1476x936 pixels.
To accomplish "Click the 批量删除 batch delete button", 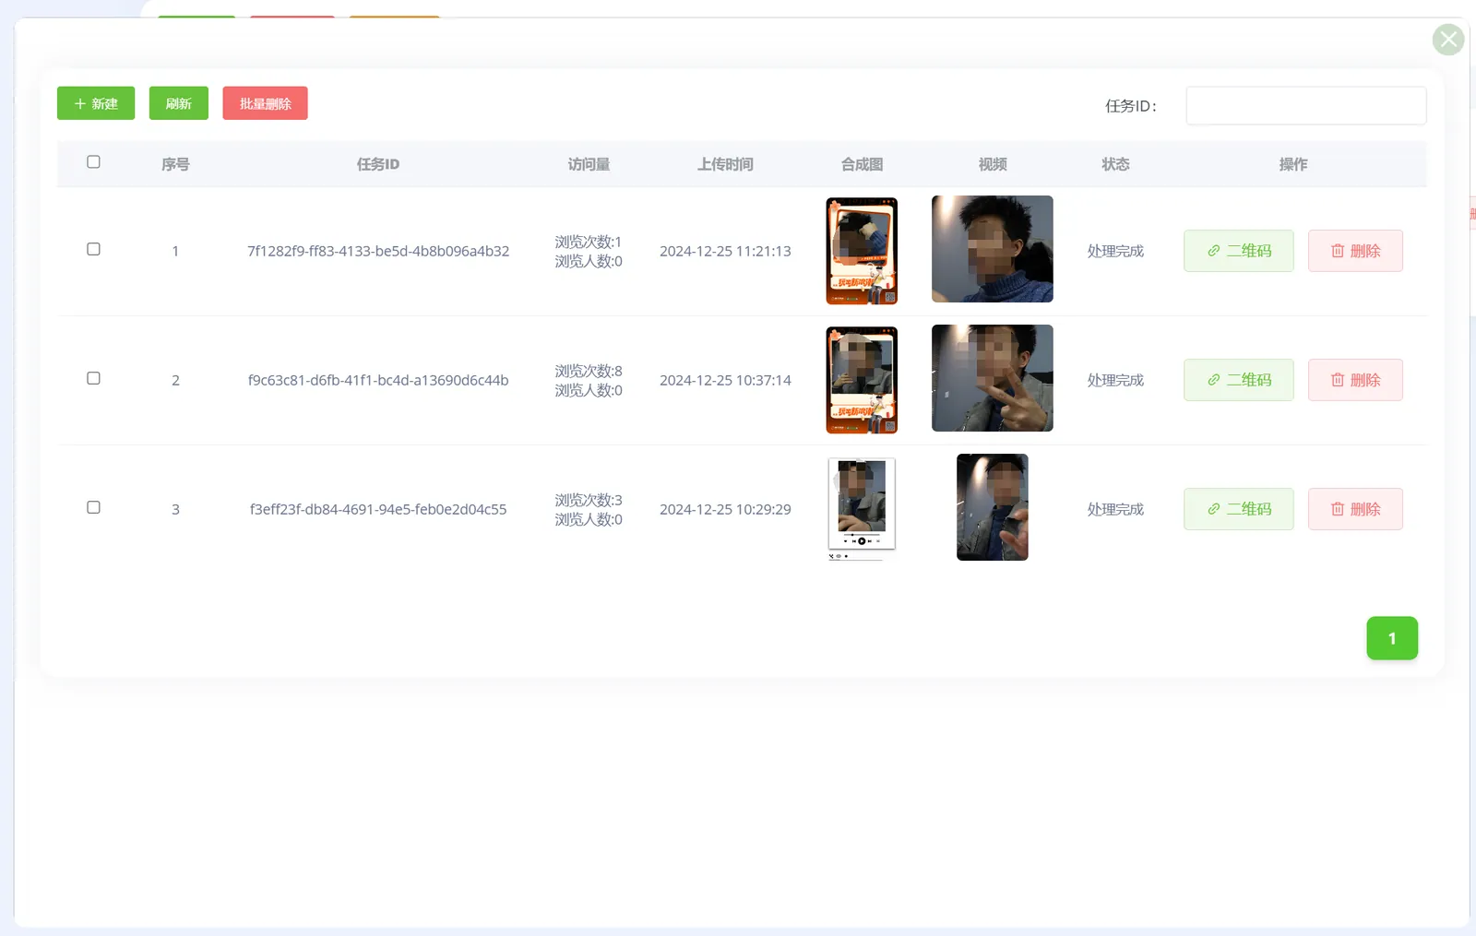I will coord(265,103).
